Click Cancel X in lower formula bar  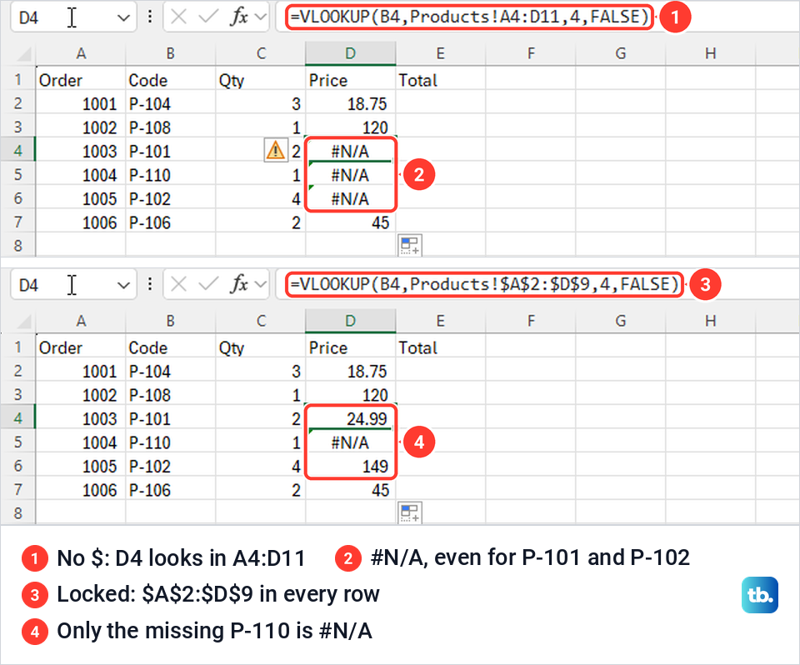(x=178, y=284)
